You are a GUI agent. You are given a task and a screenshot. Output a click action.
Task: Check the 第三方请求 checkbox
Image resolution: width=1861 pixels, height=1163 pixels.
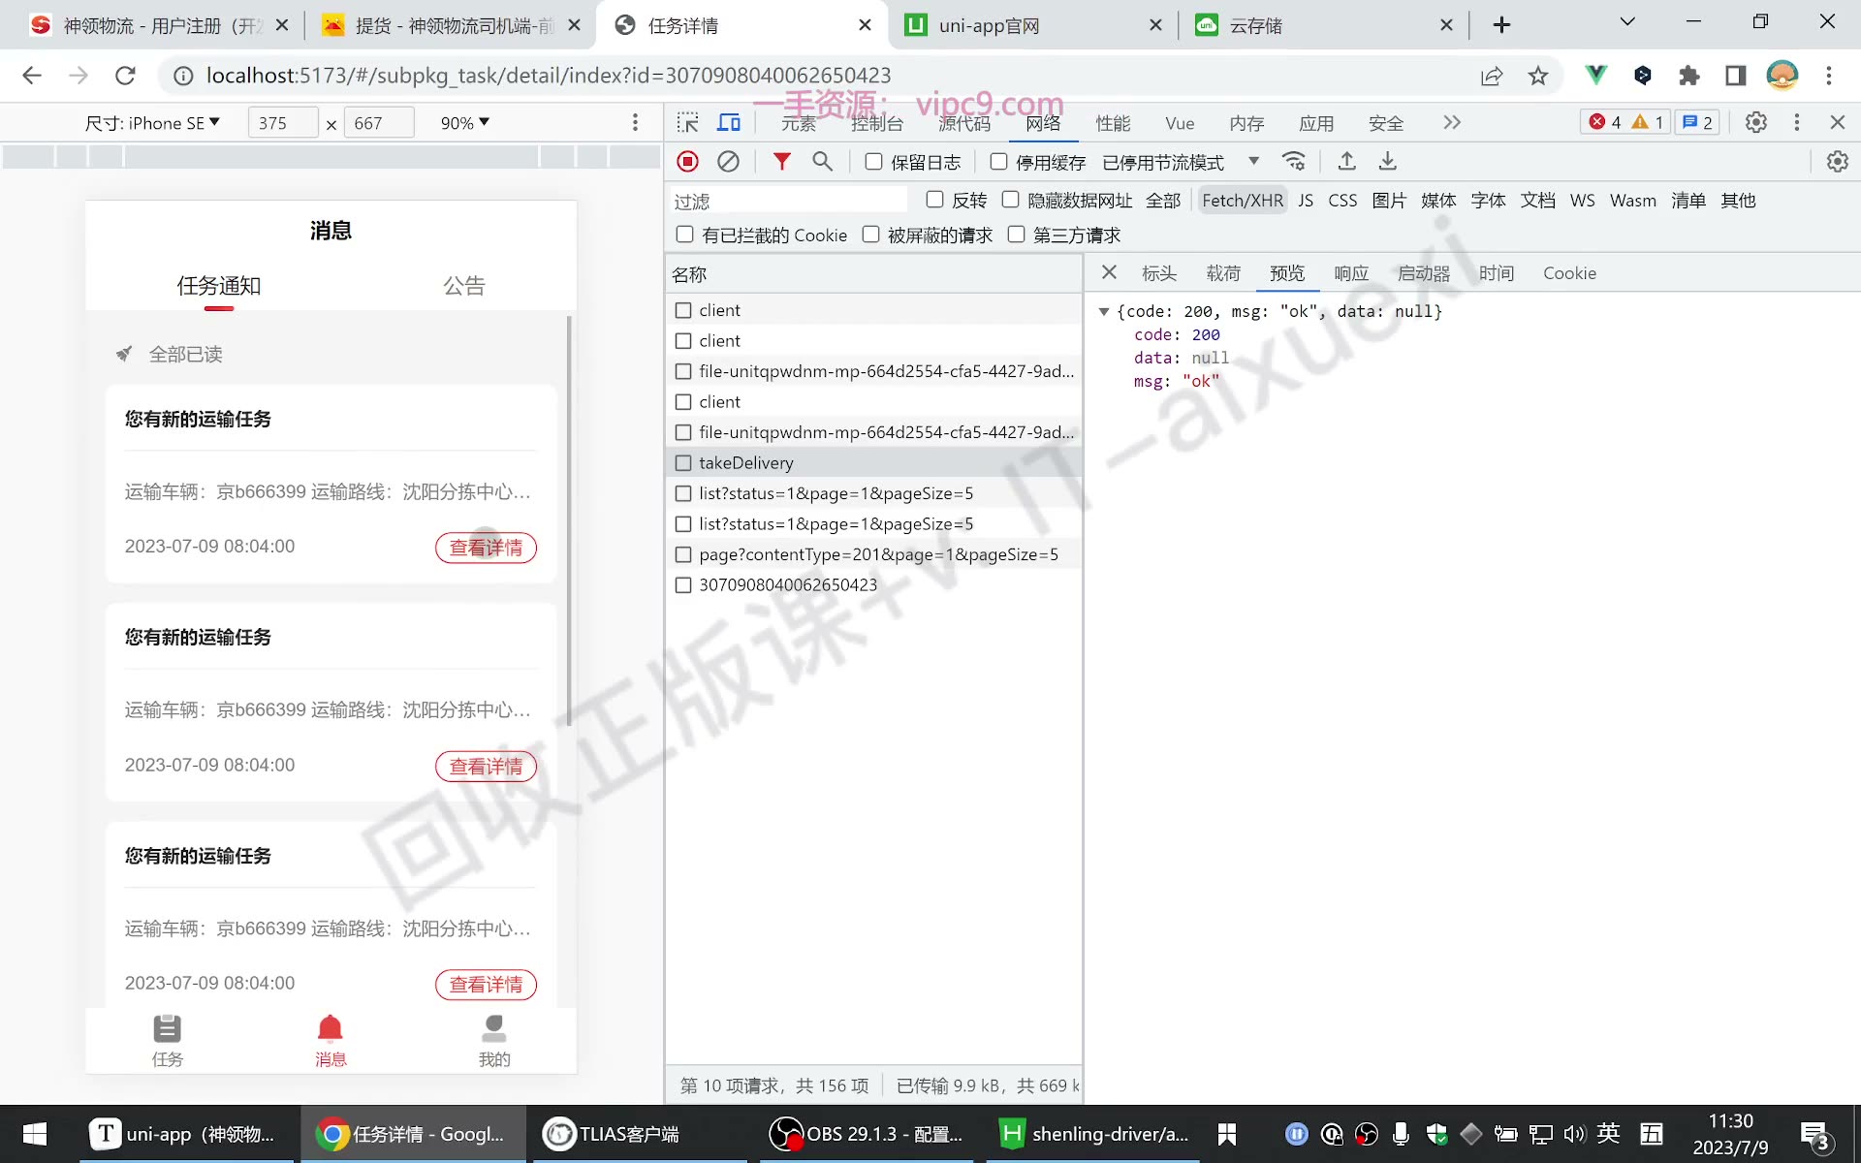click(1016, 235)
